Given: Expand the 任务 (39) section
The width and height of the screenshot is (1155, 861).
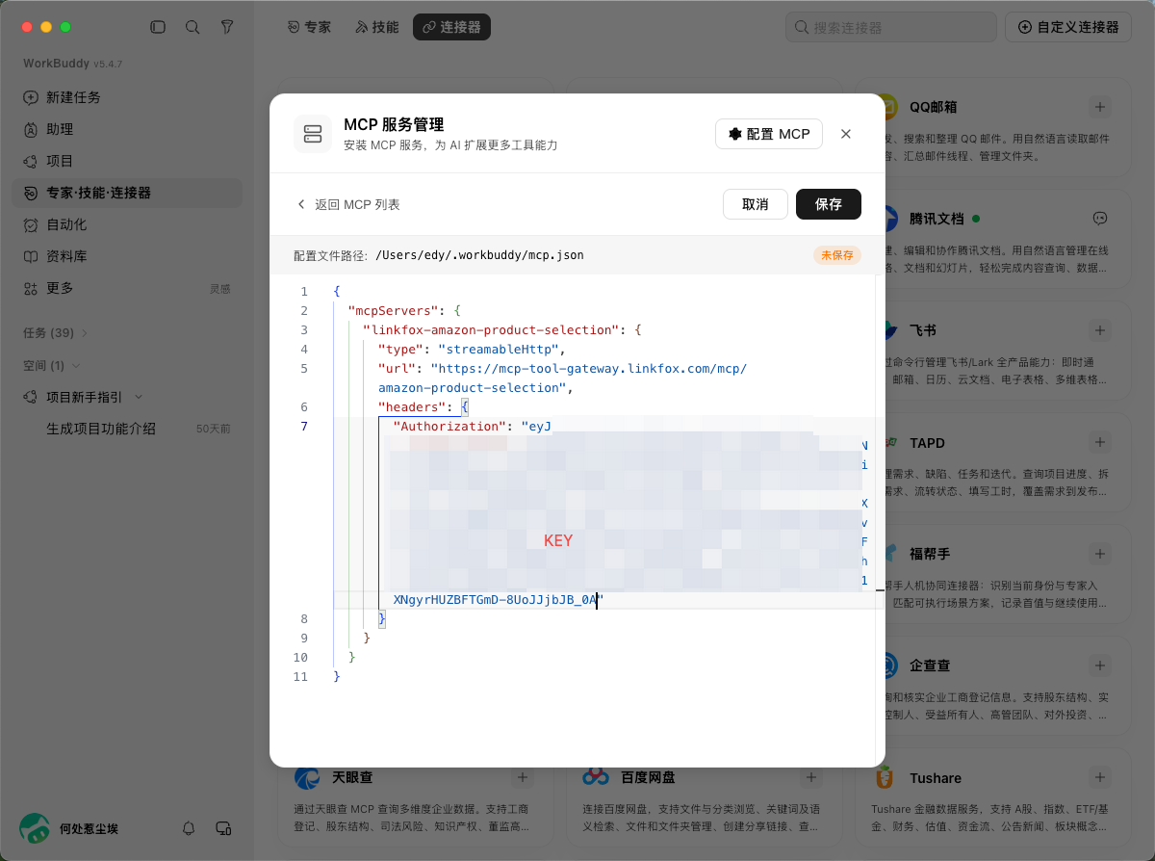Looking at the screenshot, I should (55, 333).
